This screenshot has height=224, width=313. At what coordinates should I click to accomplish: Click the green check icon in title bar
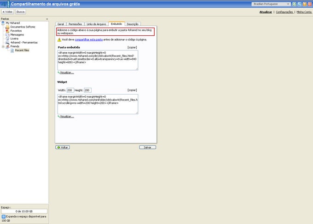[294, 4]
